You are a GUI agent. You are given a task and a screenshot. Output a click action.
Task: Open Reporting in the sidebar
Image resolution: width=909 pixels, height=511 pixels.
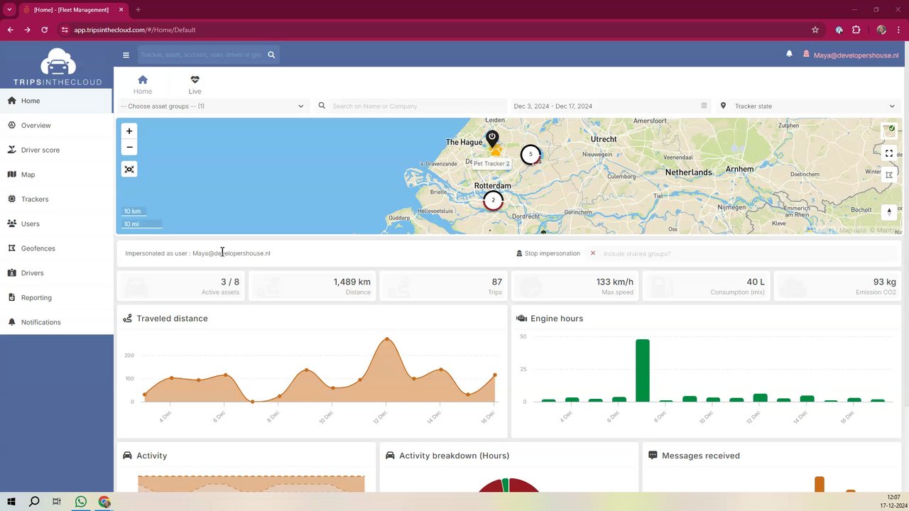click(x=56, y=297)
